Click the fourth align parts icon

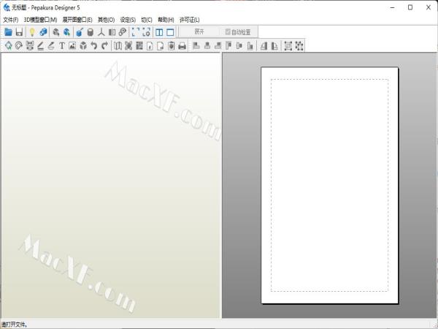click(x=228, y=45)
